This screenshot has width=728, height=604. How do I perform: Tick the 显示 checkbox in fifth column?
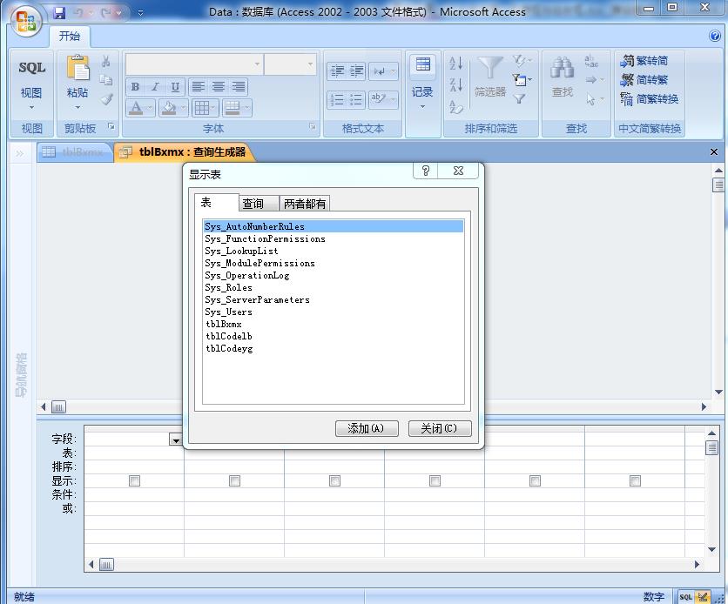click(535, 480)
